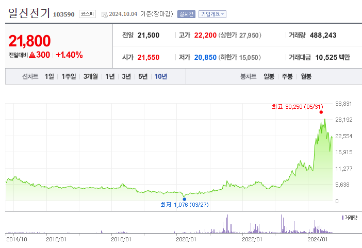Click the purple 거래량 legend marker
Screen dimensions: 362x248
click(x=342, y=218)
